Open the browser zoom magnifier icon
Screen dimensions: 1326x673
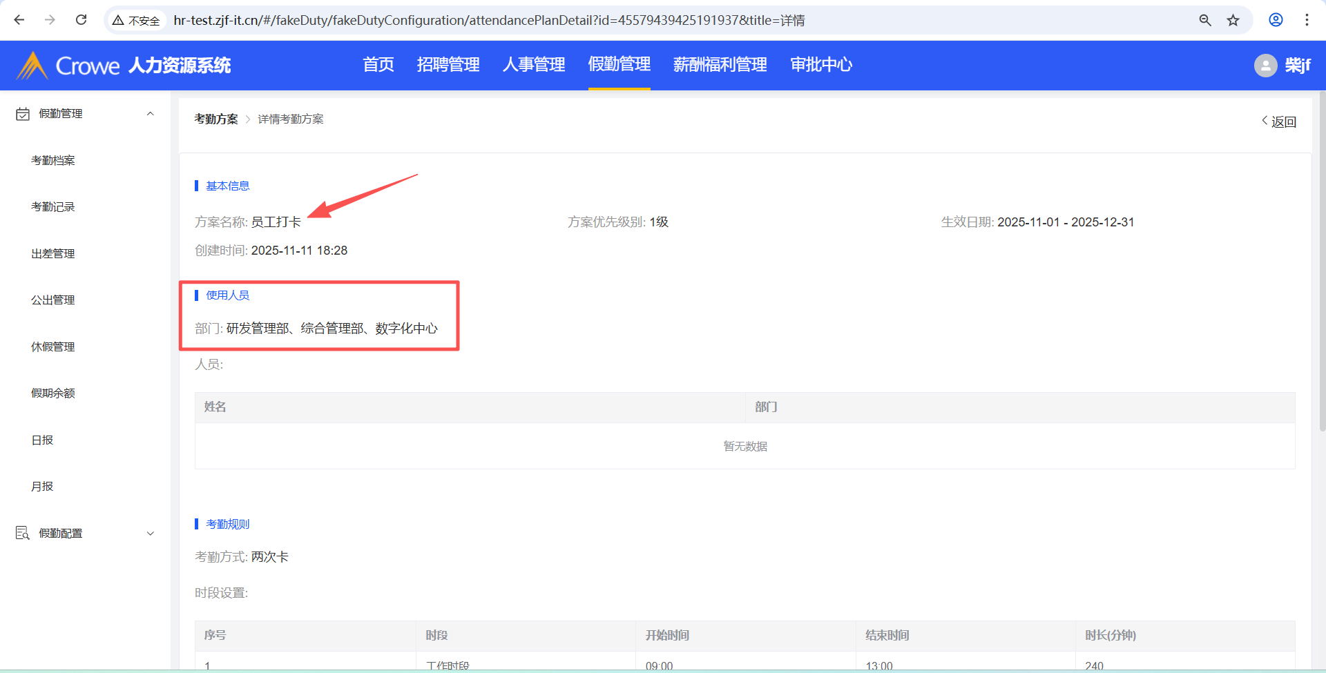pos(1205,20)
